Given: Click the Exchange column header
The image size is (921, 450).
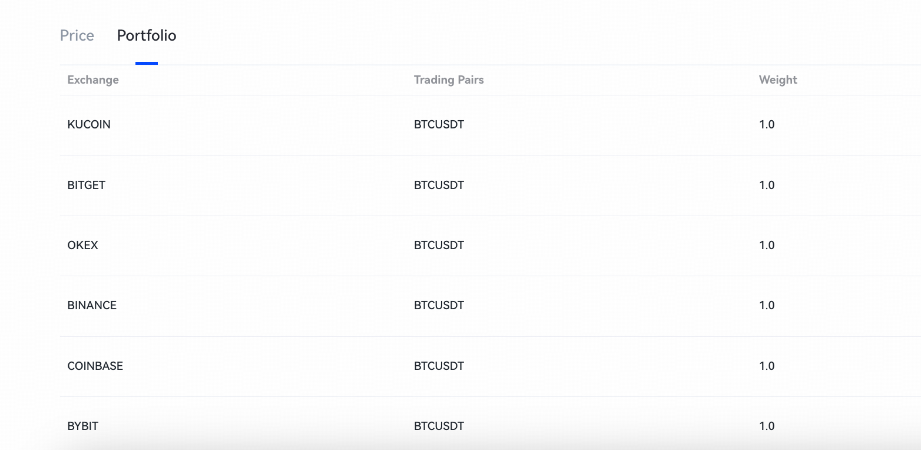Looking at the screenshot, I should (x=93, y=80).
